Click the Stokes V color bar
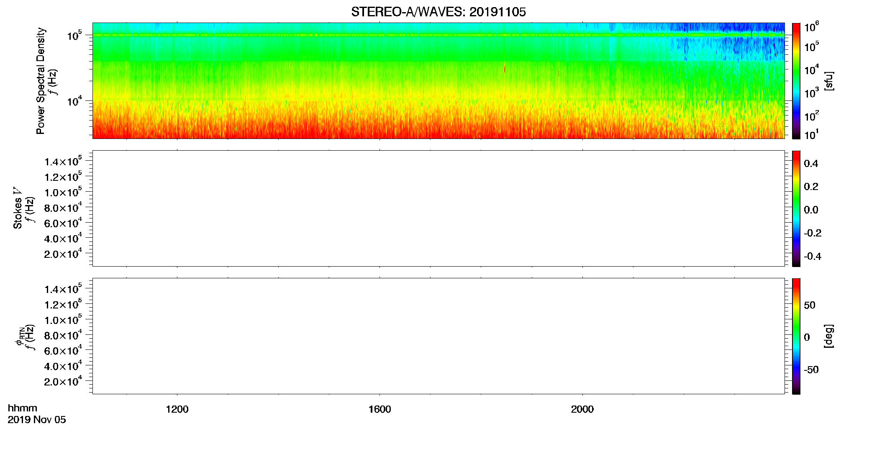This screenshot has width=877, height=452. point(796,208)
